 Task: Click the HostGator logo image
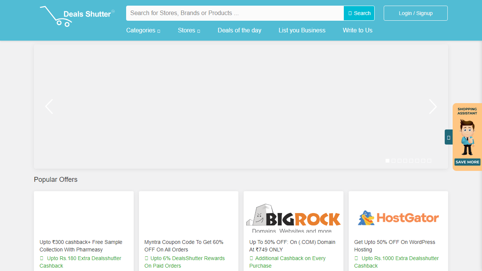398,218
